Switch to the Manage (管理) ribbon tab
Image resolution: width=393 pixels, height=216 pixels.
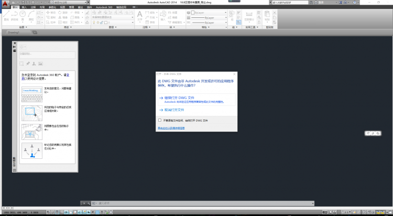click(71, 7)
